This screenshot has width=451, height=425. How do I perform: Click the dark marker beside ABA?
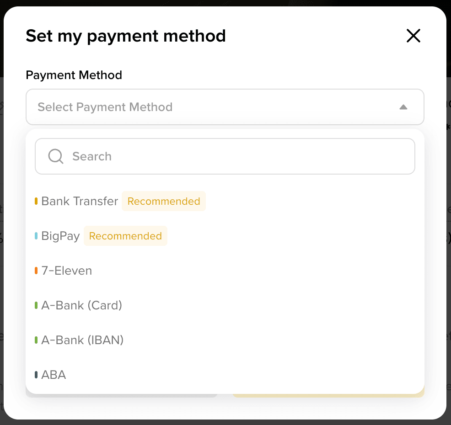point(36,375)
